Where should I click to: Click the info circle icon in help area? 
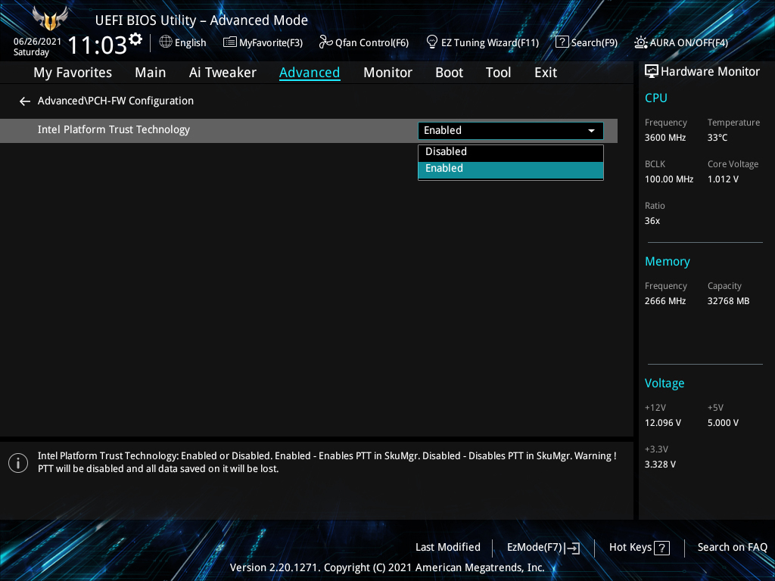pos(18,463)
